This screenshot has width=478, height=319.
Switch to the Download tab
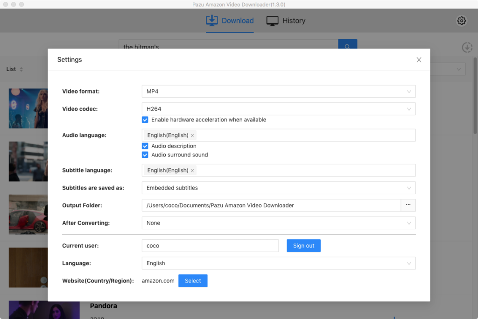pos(230,21)
